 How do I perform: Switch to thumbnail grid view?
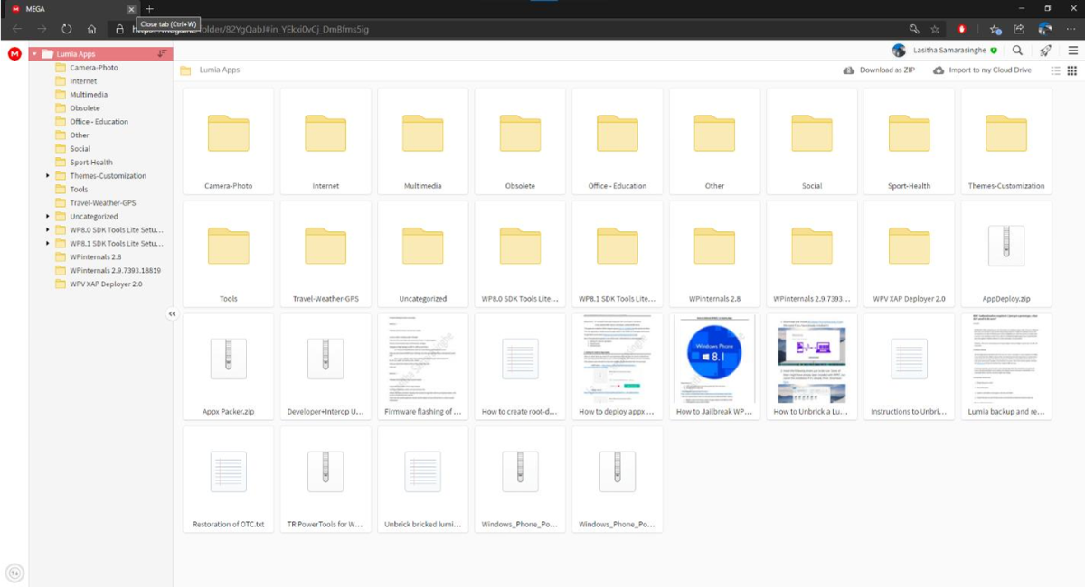coord(1072,70)
